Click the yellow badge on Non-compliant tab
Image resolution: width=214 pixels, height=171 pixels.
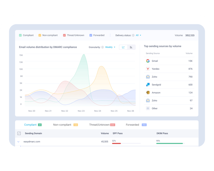(76, 125)
